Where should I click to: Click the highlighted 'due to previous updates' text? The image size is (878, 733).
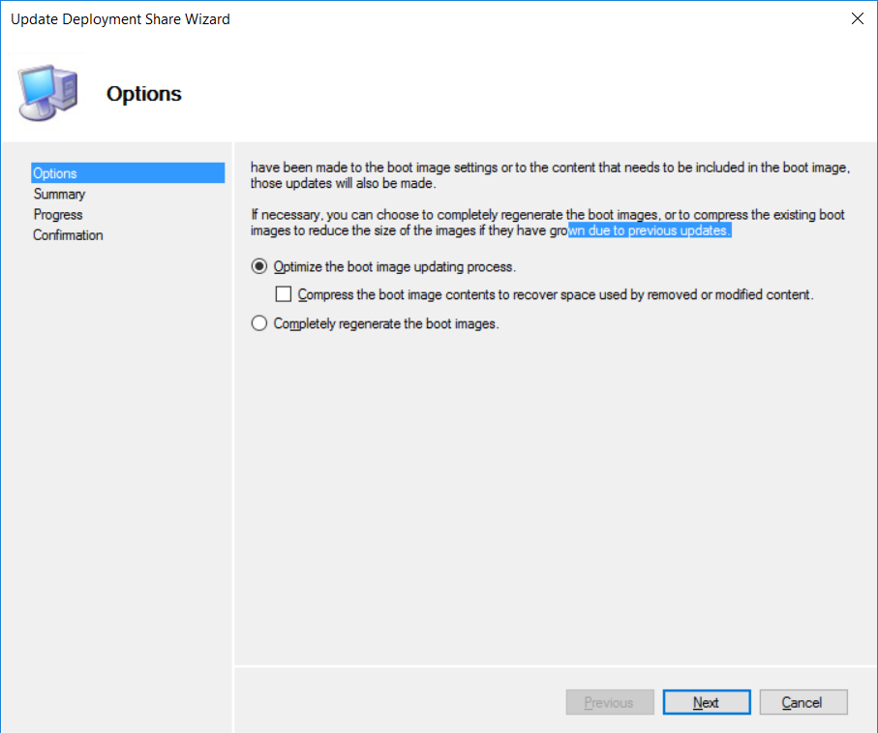tap(659, 230)
